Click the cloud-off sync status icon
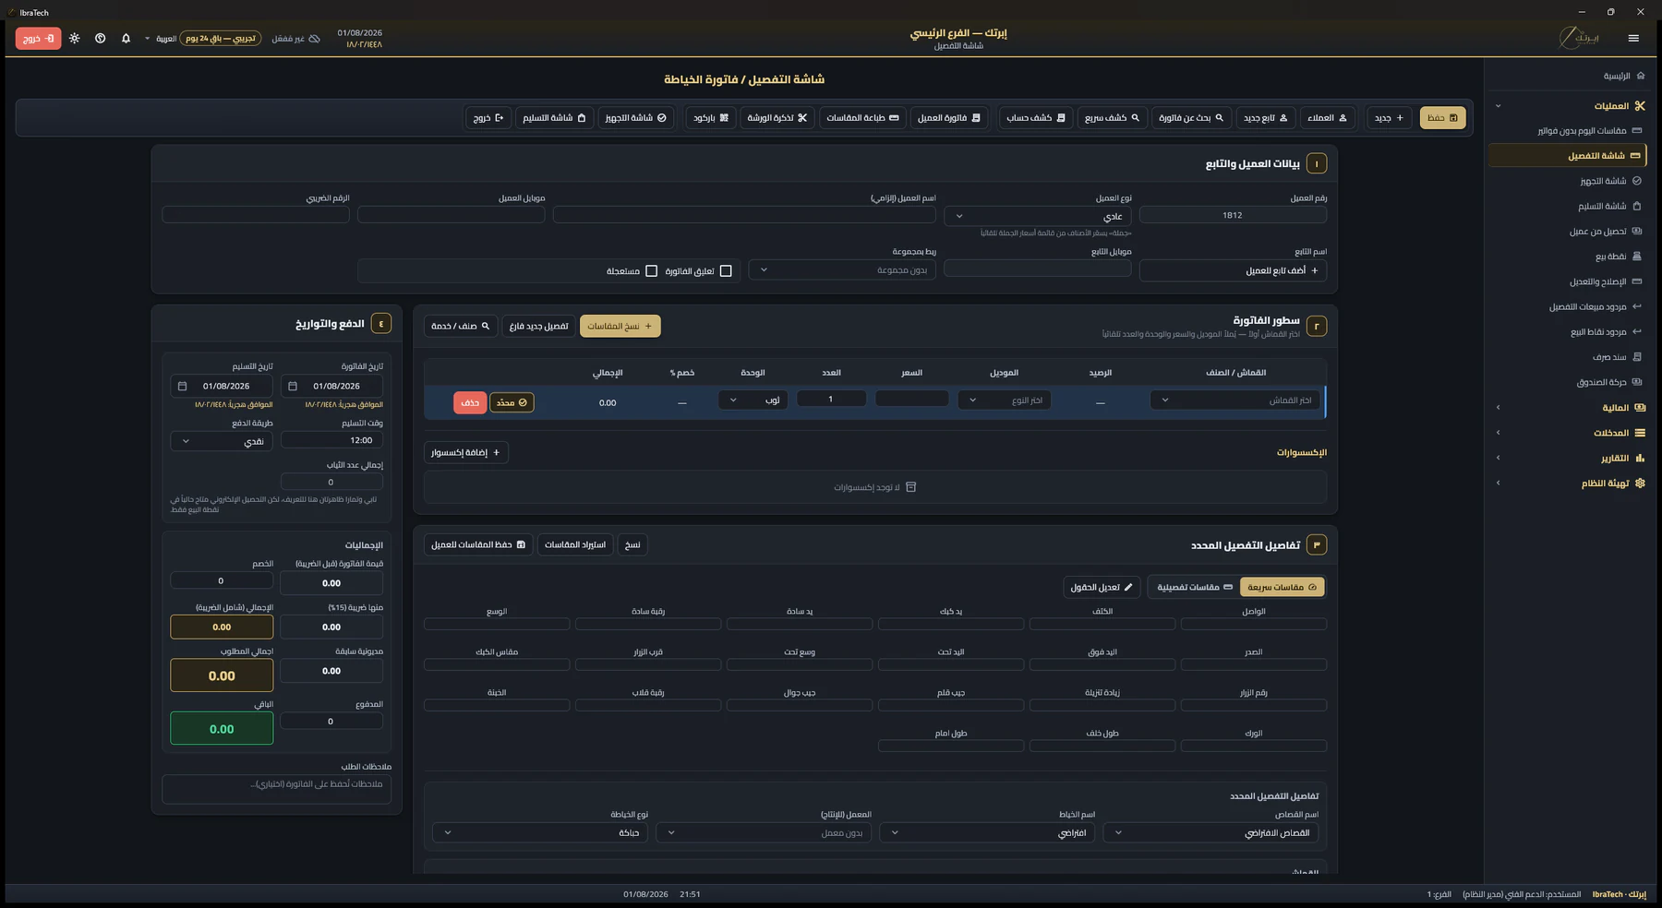This screenshot has width=1662, height=908. [314, 39]
